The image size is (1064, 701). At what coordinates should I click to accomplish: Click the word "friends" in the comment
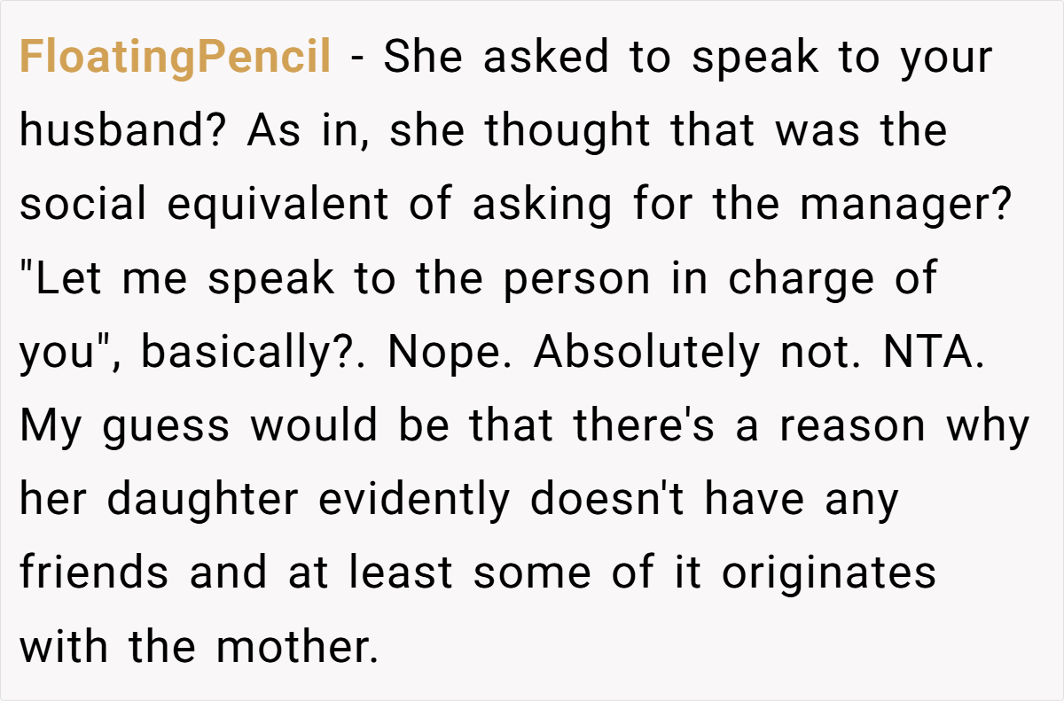[x=94, y=574]
